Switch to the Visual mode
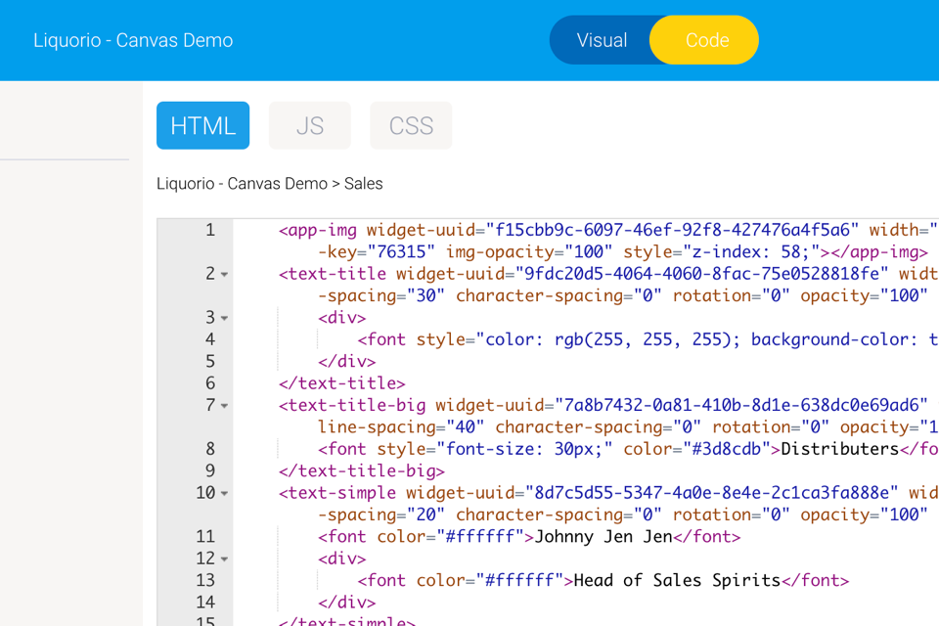Viewport: 939px width, 626px height. pos(601,40)
